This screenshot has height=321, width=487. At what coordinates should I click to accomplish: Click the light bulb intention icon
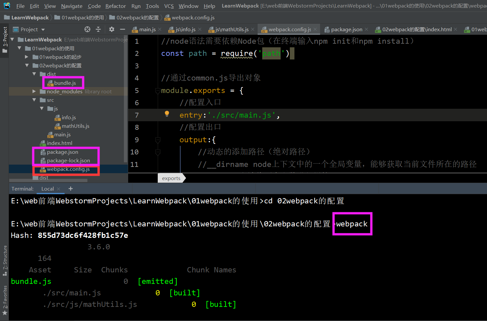click(x=167, y=114)
